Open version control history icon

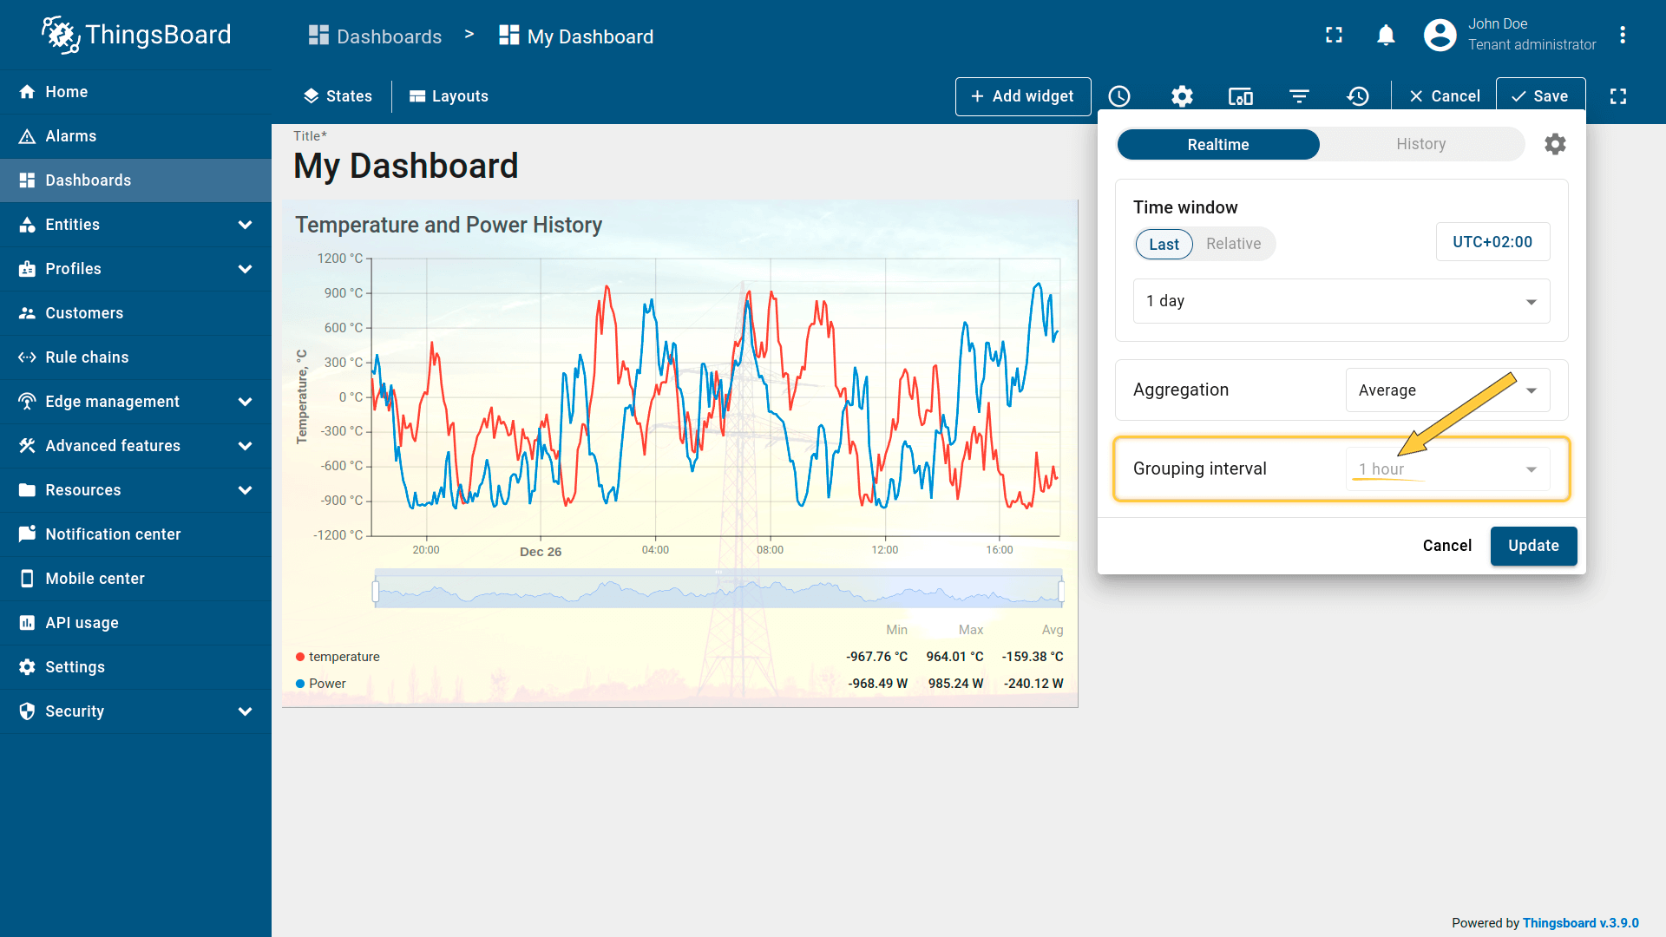pyautogui.click(x=1358, y=96)
